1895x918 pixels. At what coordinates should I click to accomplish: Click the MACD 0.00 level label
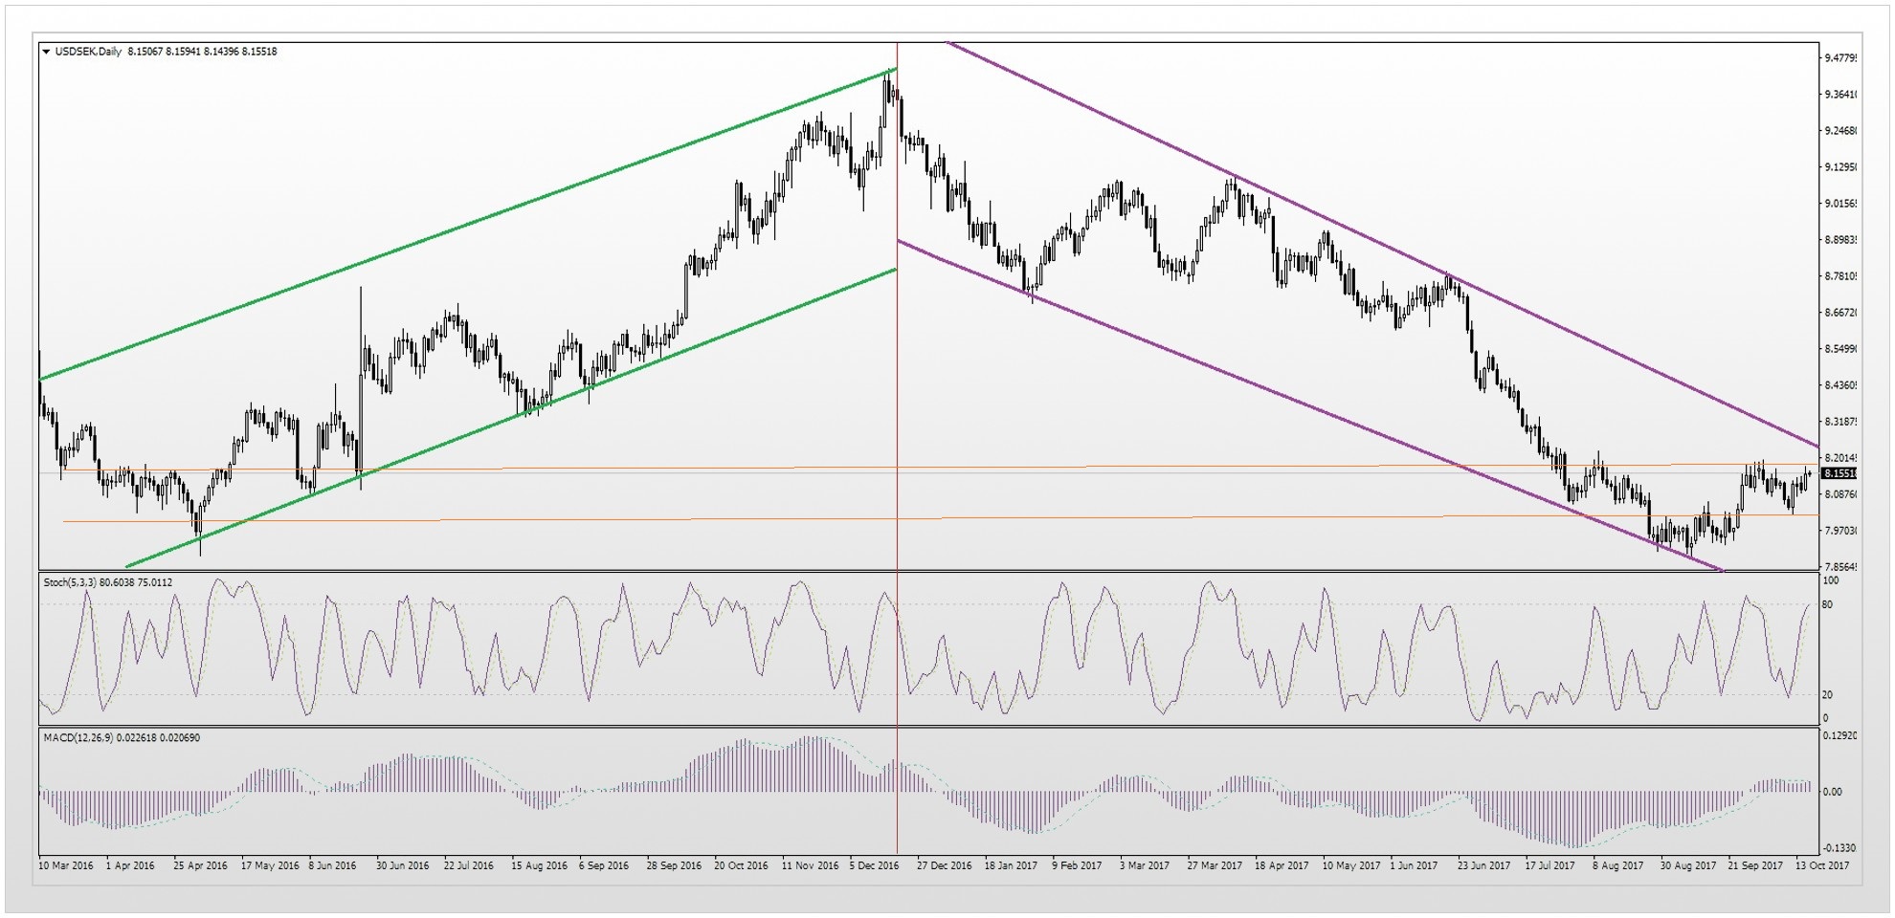tap(1832, 791)
